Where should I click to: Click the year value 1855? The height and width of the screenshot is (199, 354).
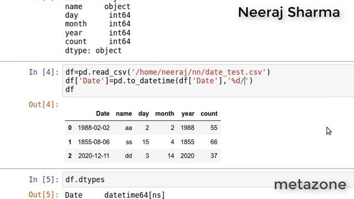(188, 142)
